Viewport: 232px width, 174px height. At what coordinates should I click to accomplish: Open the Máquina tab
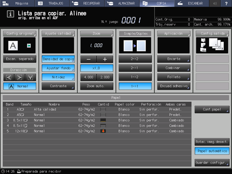(17, 3)
